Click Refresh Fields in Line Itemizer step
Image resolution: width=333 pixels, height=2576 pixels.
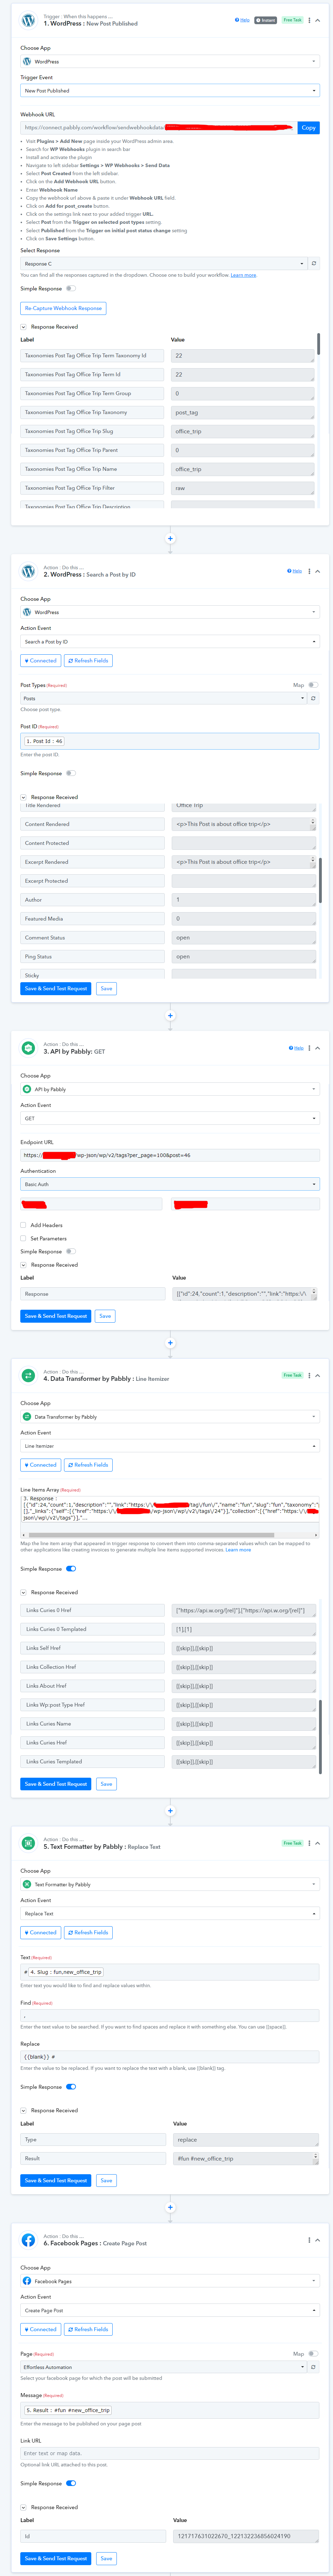click(x=88, y=1465)
